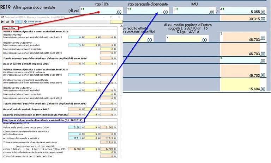Click yellow field of Base di calcolo periodo imposta 2017
This screenshot has width=271, height=163.
pos(92,109)
